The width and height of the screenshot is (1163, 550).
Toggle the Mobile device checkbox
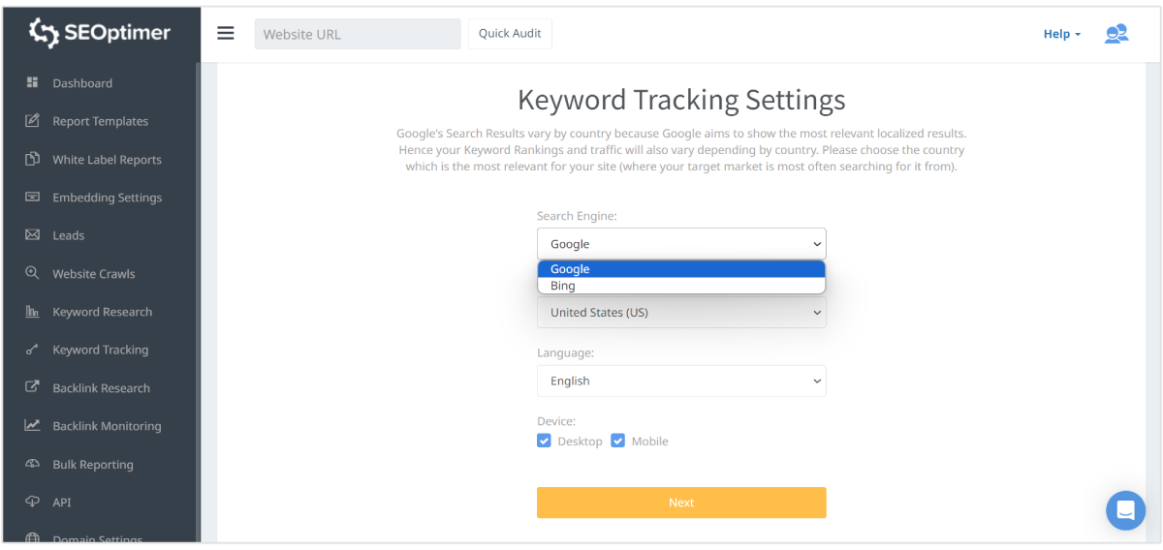coord(618,442)
